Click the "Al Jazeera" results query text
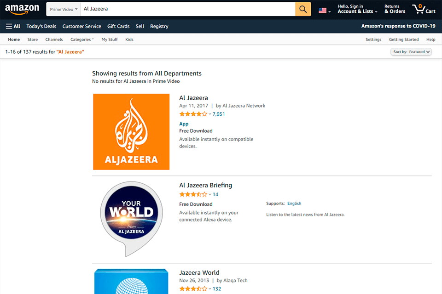Image resolution: width=442 pixels, height=294 pixels. coord(70,52)
